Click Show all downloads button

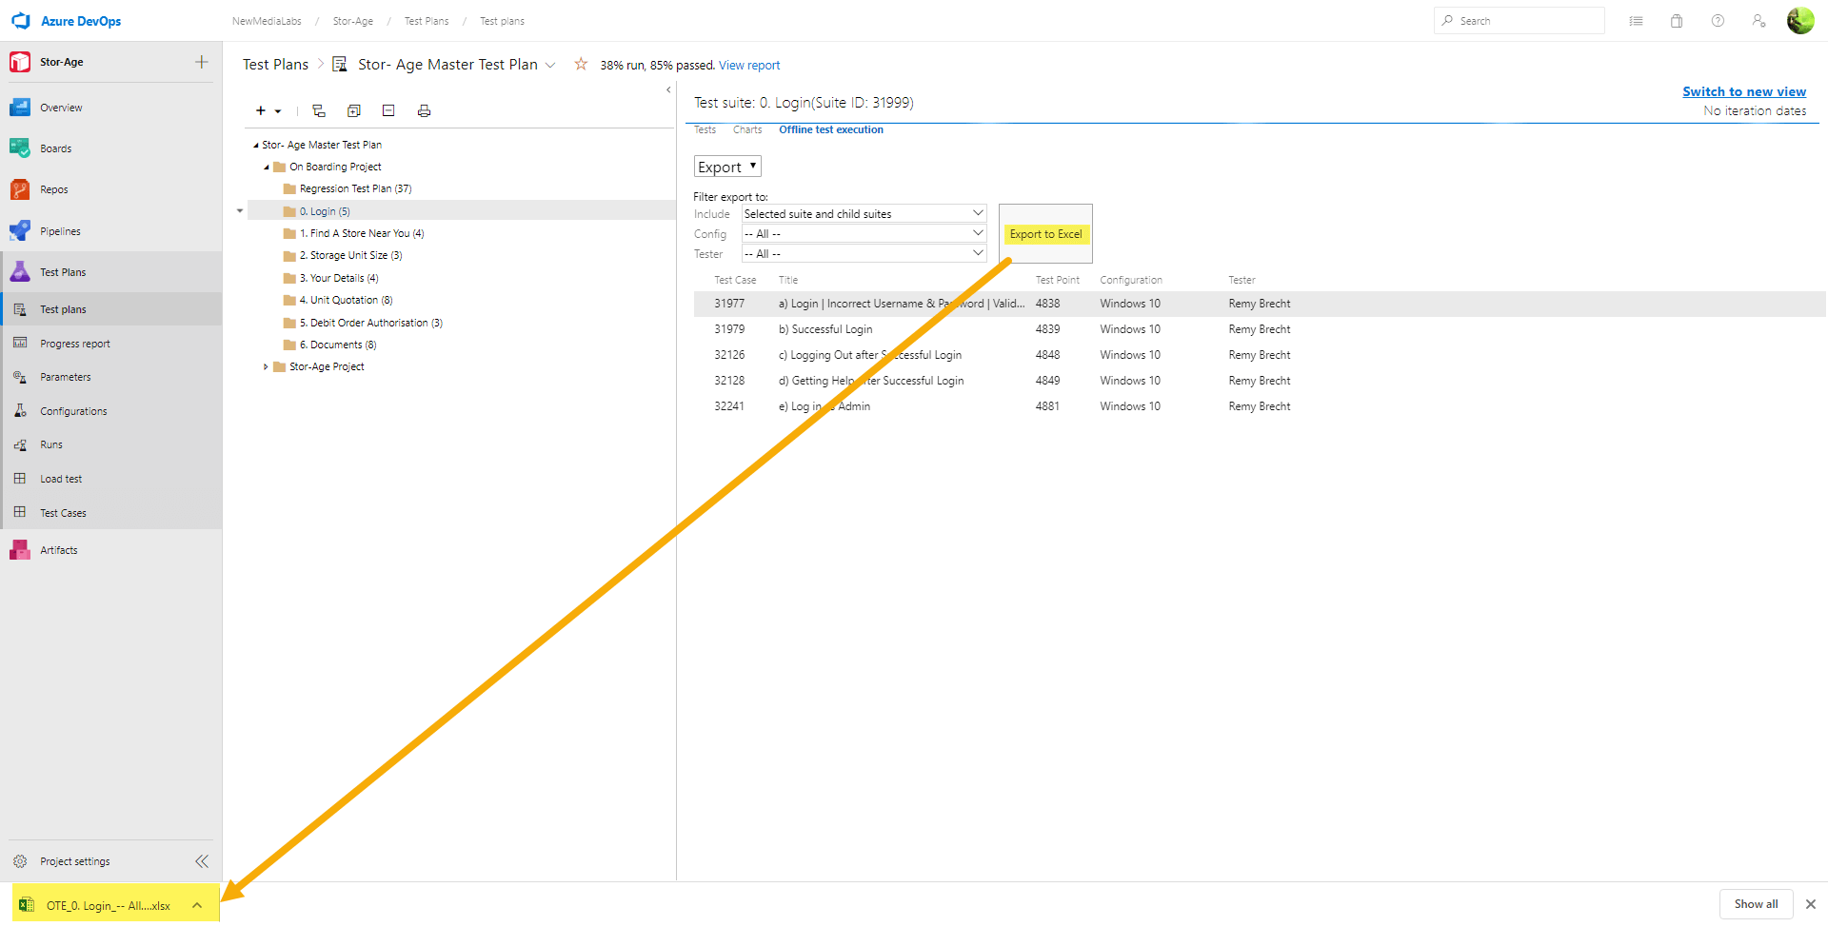[1756, 904]
